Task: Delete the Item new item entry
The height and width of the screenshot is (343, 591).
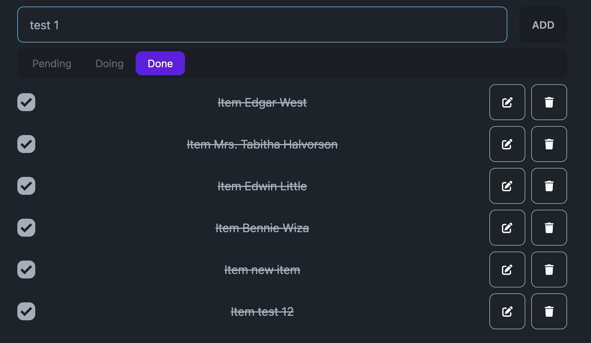Action: 549,269
